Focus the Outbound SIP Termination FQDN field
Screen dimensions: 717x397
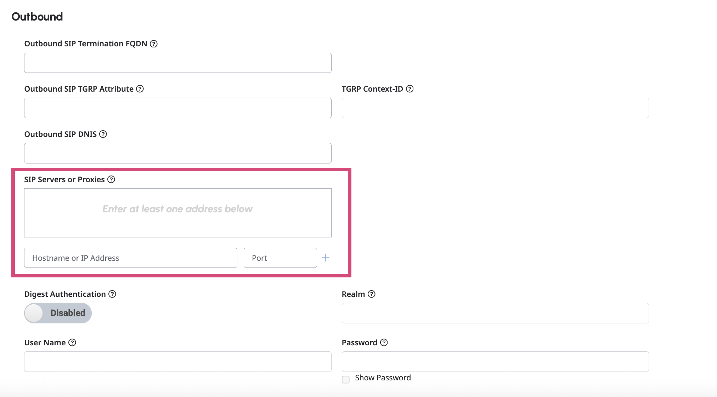pos(177,63)
